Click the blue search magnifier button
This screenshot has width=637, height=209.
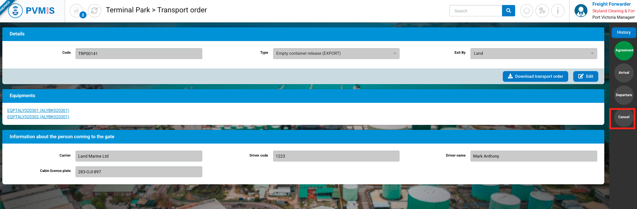click(x=508, y=11)
